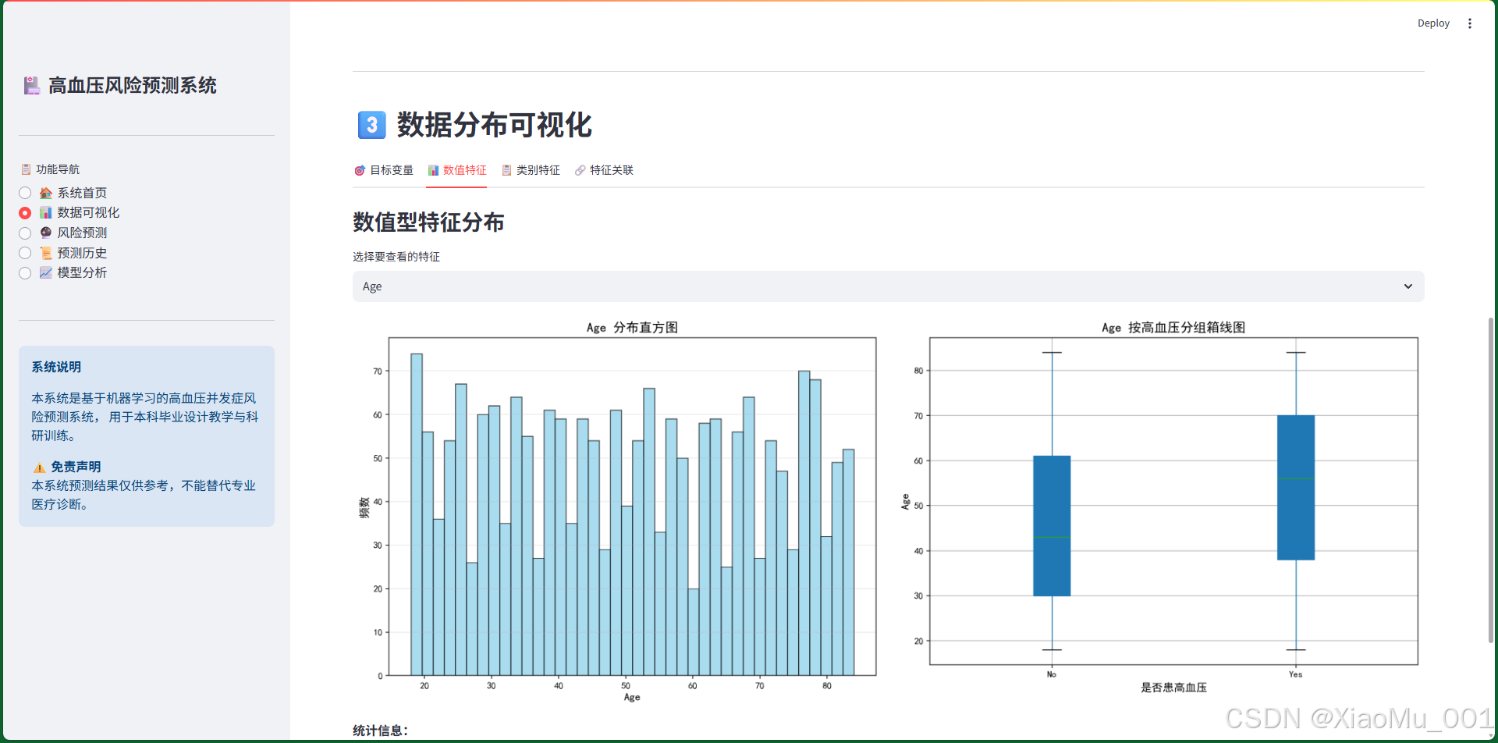
Task: Open the three-dot main menu
Action: [1470, 23]
